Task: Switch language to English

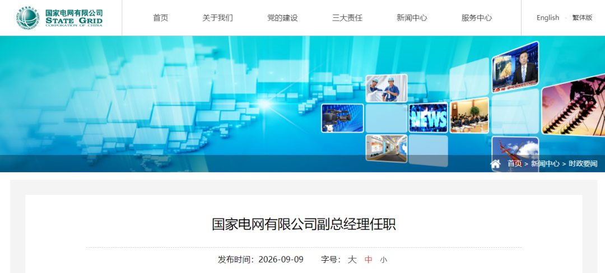Action: (x=547, y=18)
